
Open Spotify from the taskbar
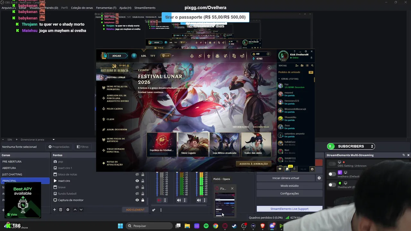(x=206, y=226)
